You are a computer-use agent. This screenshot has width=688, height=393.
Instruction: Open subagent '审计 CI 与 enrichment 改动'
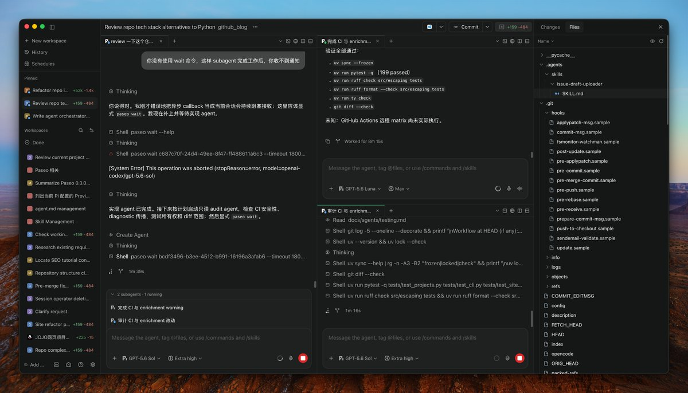[x=208, y=320]
